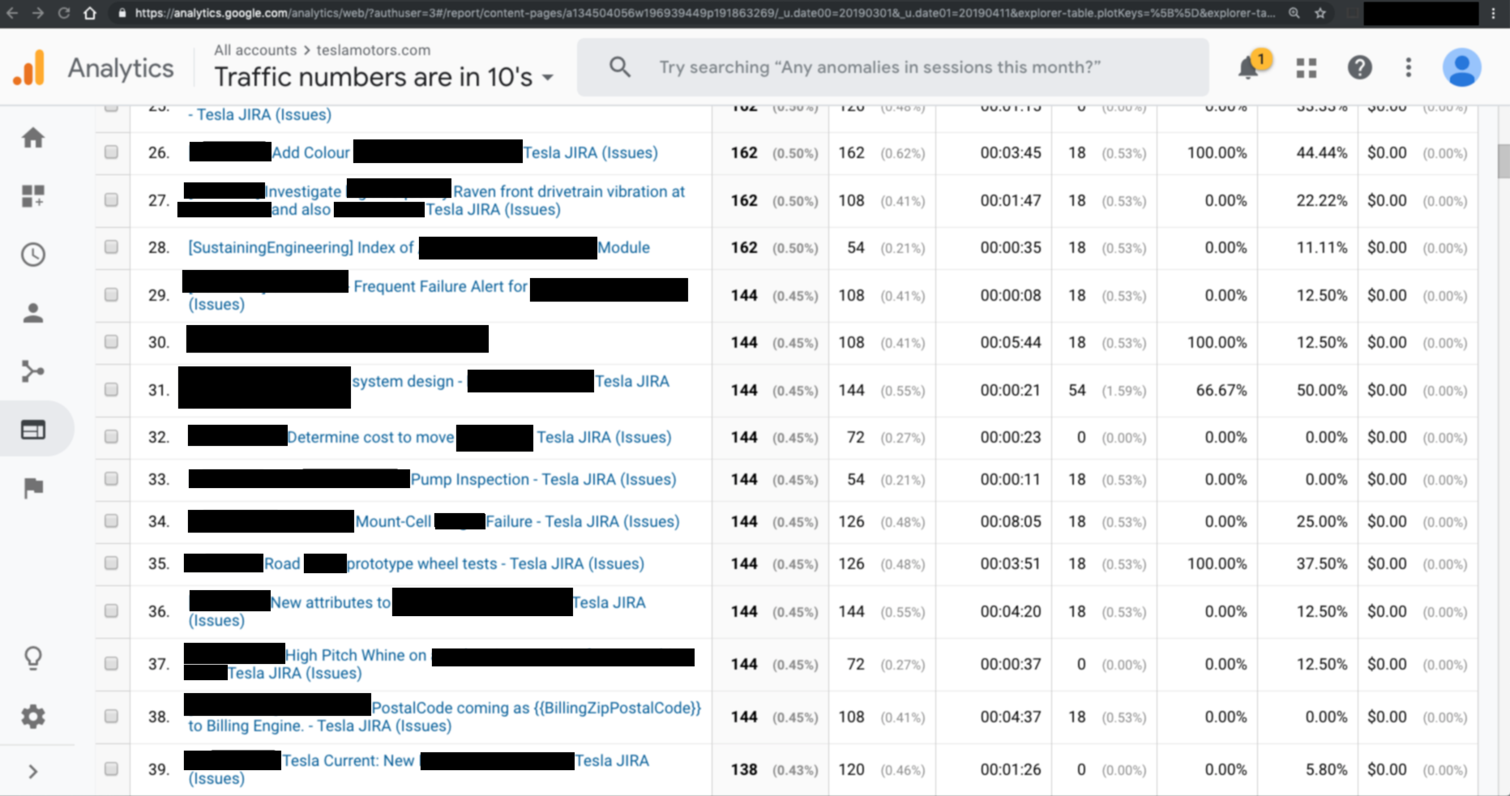Tick checkbox for row 26
The height and width of the screenshot is (796, 1510).
[x=111, y=152]
